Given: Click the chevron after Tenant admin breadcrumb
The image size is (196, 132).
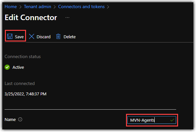Looking at the screenshot, I should pos(55,7).
